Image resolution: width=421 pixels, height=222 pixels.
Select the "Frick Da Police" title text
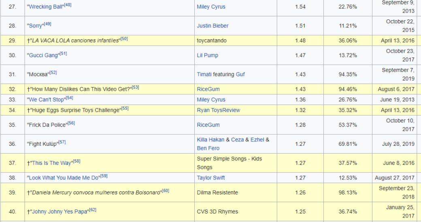[47, 125]
